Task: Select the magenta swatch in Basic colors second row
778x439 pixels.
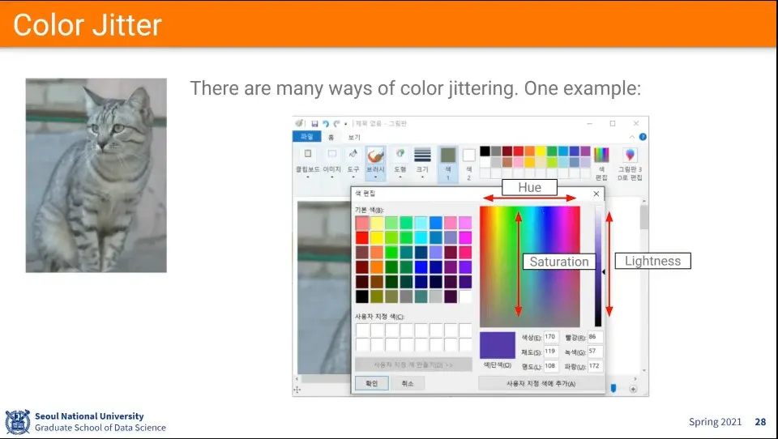Action: 465,237
